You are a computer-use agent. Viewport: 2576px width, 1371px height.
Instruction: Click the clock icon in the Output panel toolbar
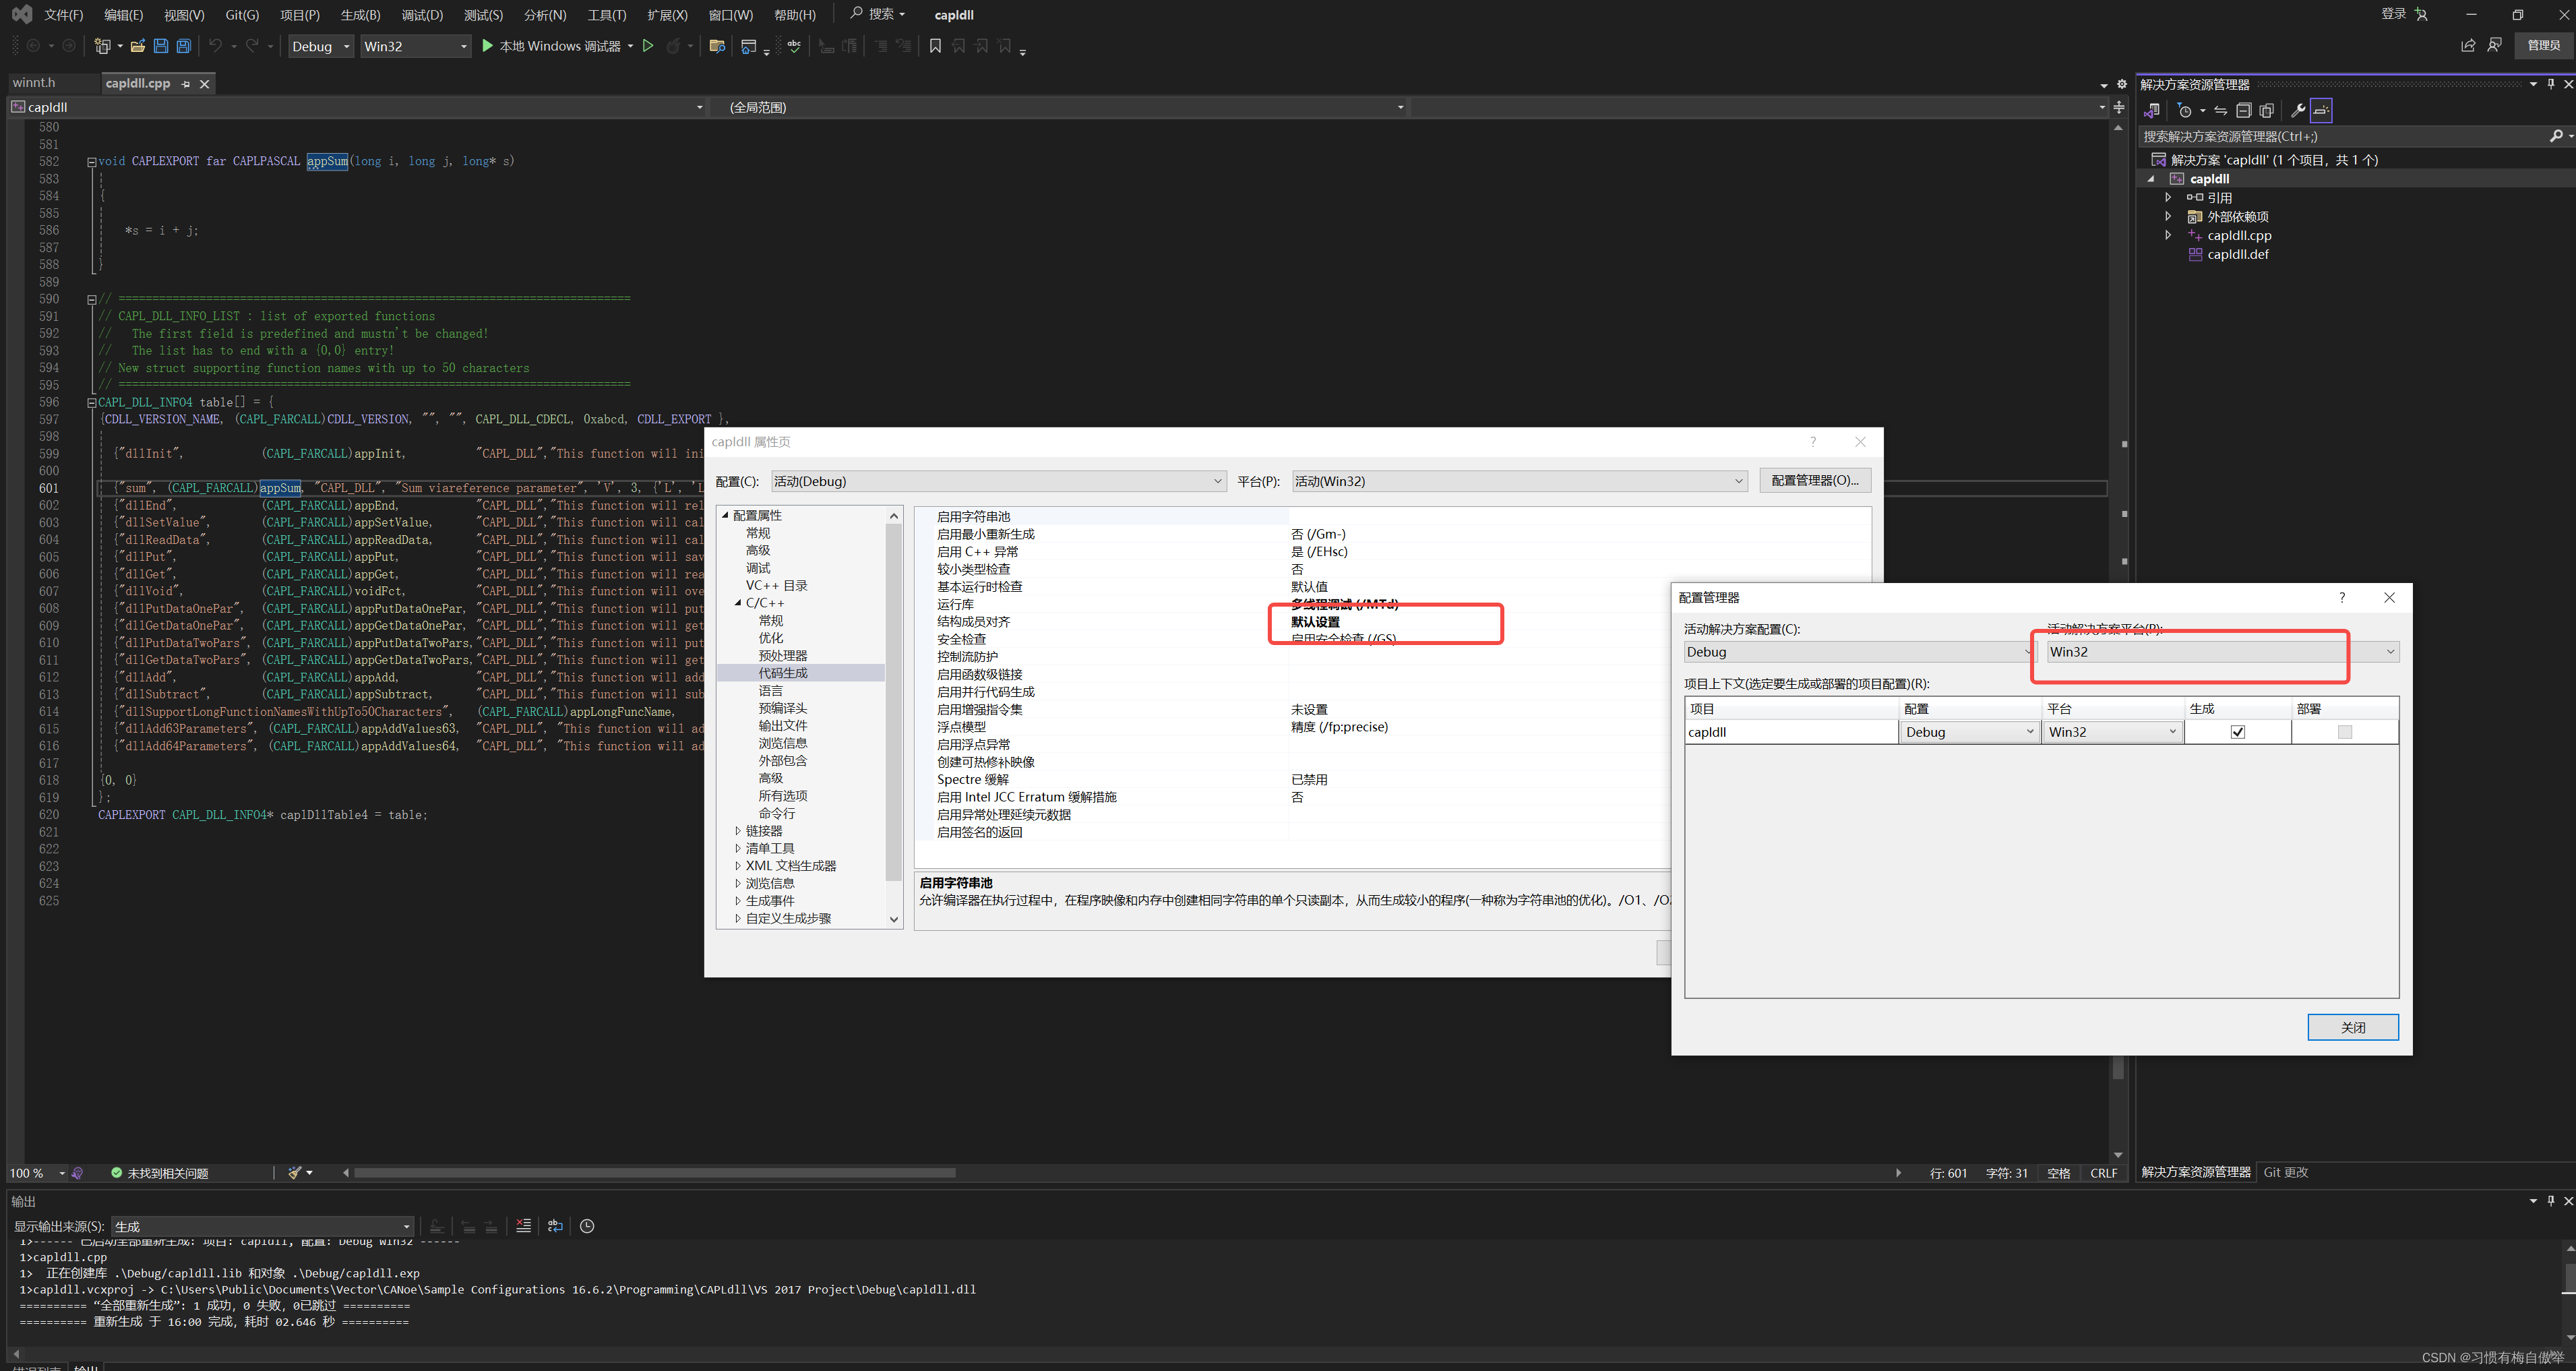pos(587,1226)
